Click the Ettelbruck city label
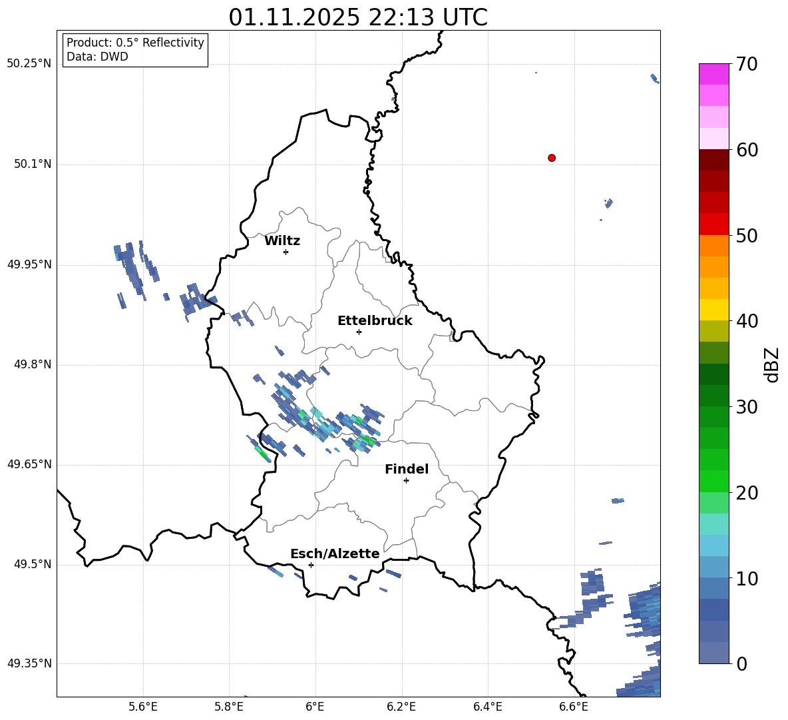The height and width of the screenshot is (720, 788). click(x=375, y=321)
